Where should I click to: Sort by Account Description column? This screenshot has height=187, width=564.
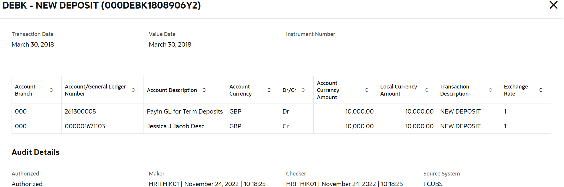pos(204,90)
